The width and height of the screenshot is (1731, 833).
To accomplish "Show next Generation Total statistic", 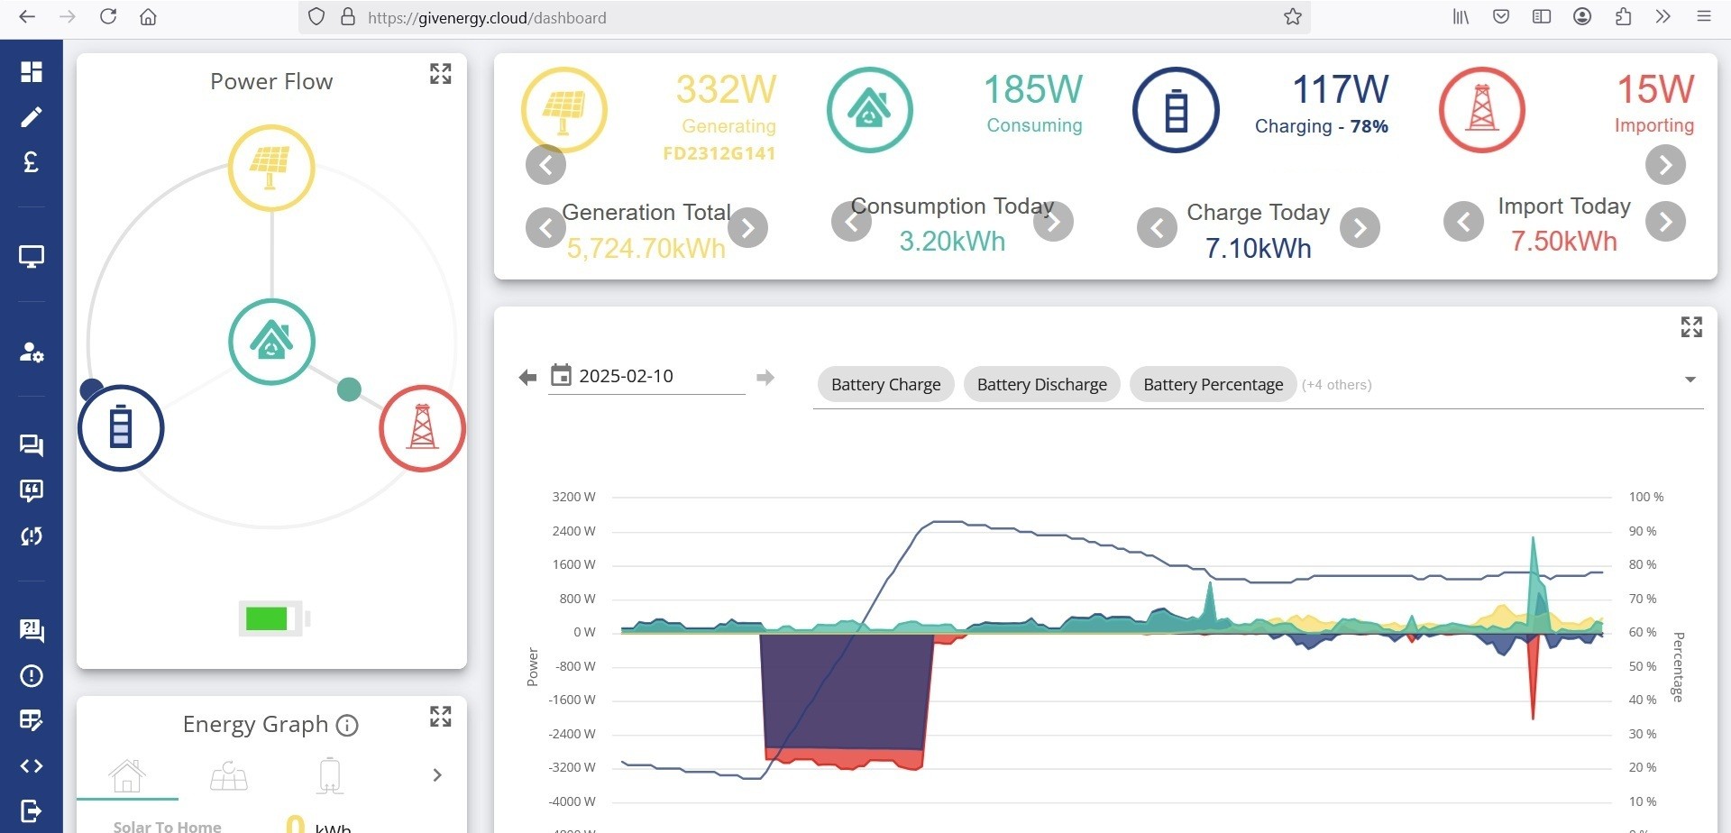I will [747, 228].
